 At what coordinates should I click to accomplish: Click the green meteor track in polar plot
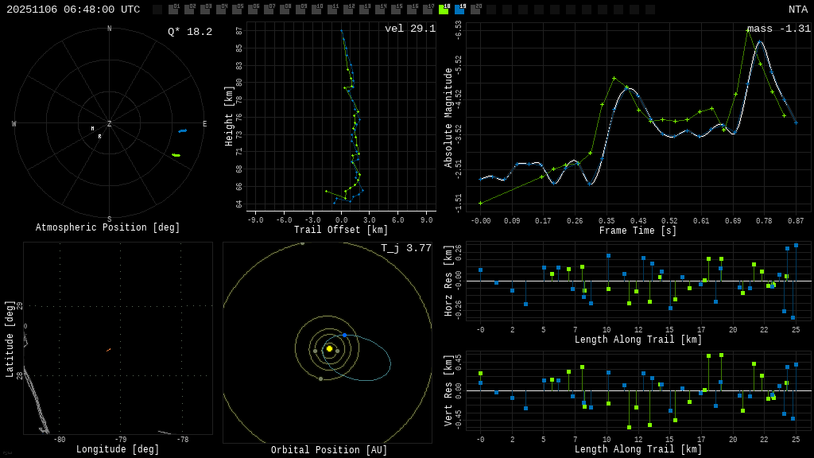point(176,155)
